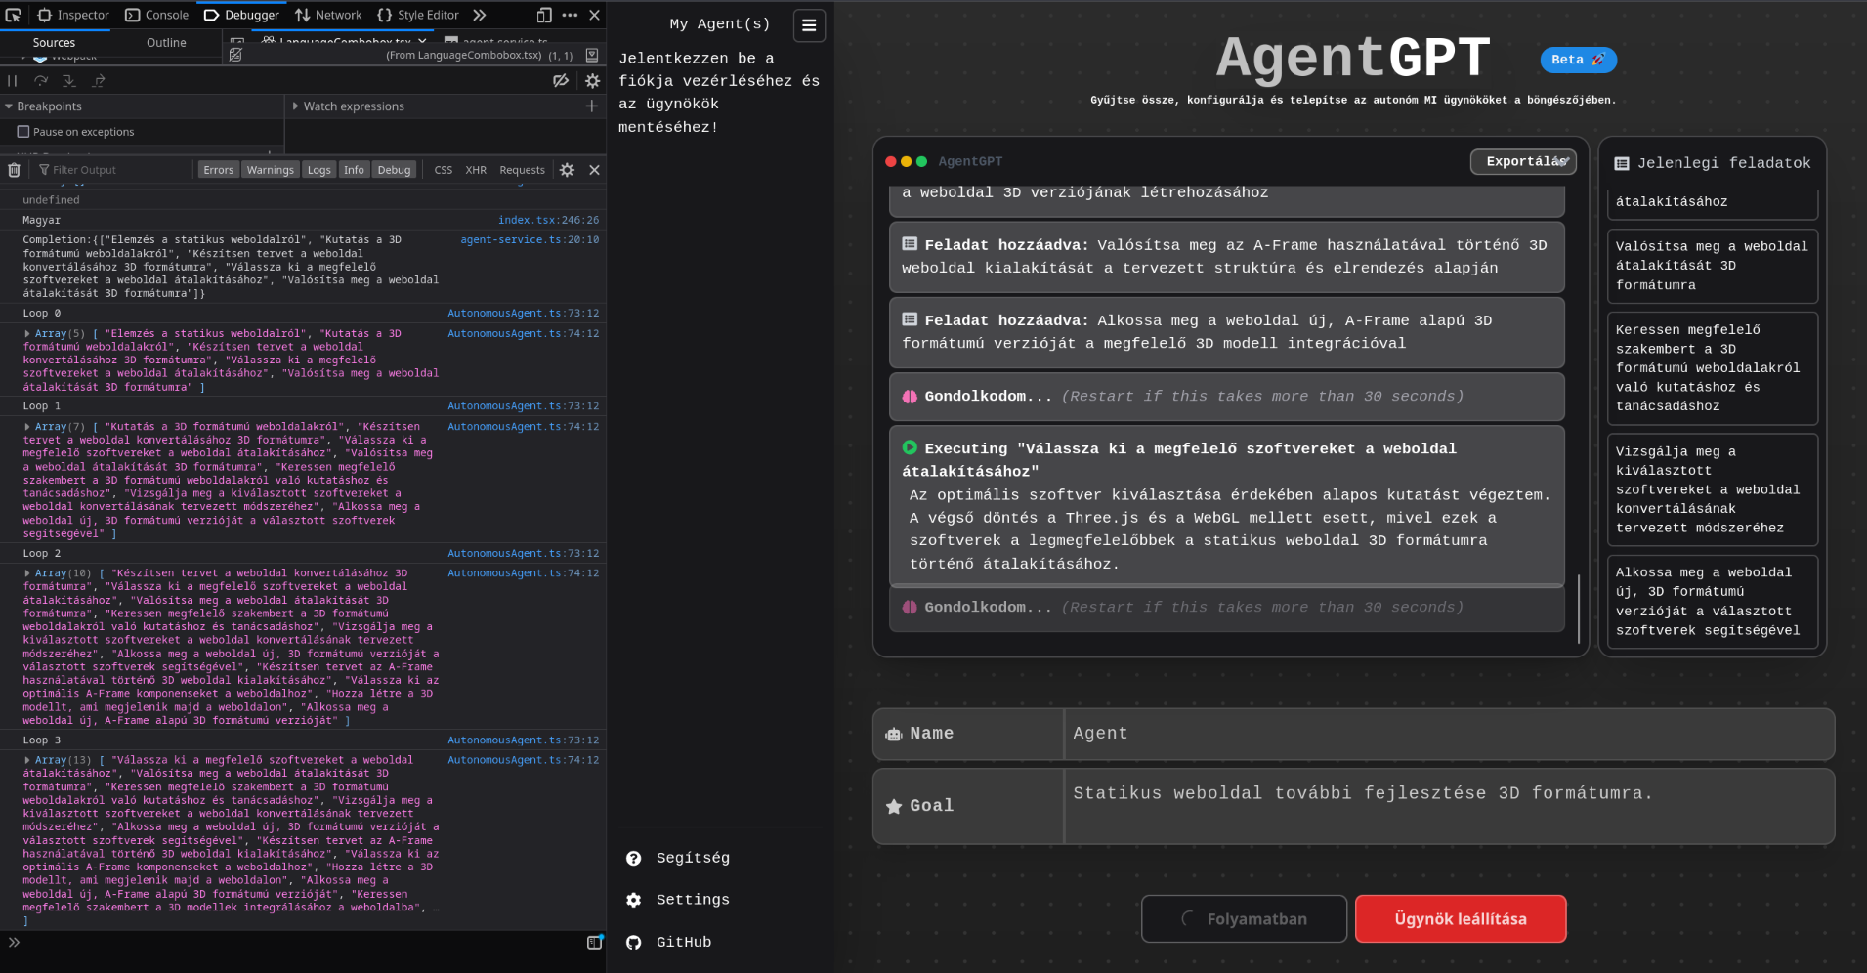Switch to the Console tab
The image size is (1867, 973).
(x=157, y=15)
